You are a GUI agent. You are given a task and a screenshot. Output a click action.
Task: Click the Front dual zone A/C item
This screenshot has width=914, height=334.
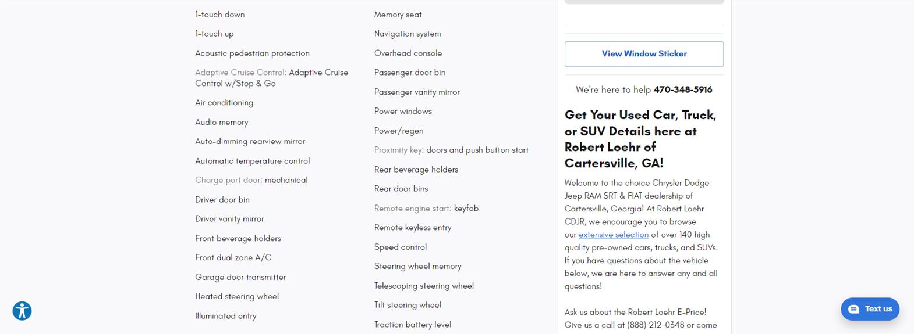[233, 257]
